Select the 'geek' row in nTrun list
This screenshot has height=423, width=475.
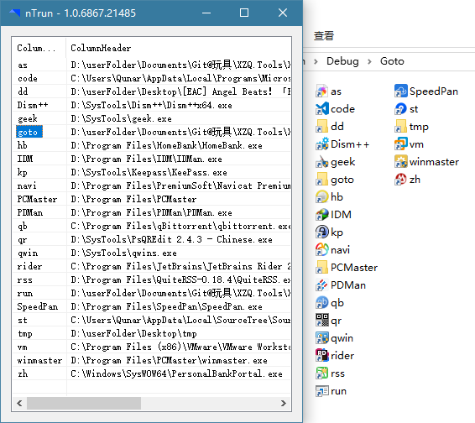pyautogui.click(x=151, y=118)
